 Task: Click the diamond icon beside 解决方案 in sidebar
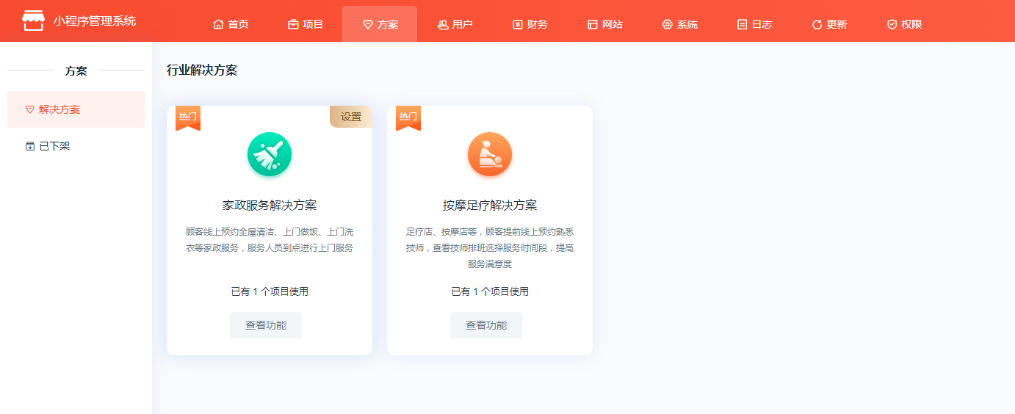(x=30, y=109)
